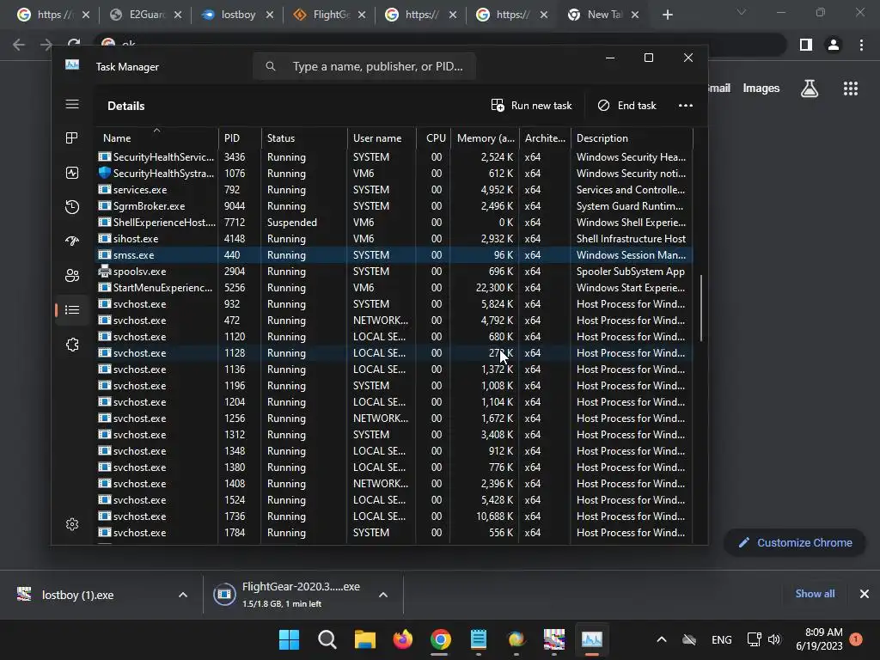The image size is (880, 660).
Task: Sort by Status column header
Action: pos(303,138)
